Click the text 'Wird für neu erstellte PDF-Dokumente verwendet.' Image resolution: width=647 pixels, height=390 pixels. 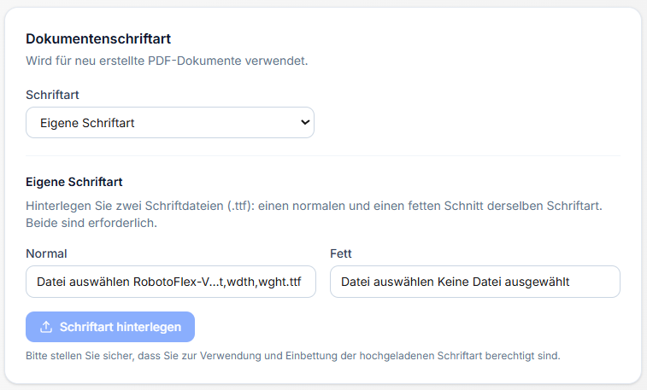click(x=167, y=61)
